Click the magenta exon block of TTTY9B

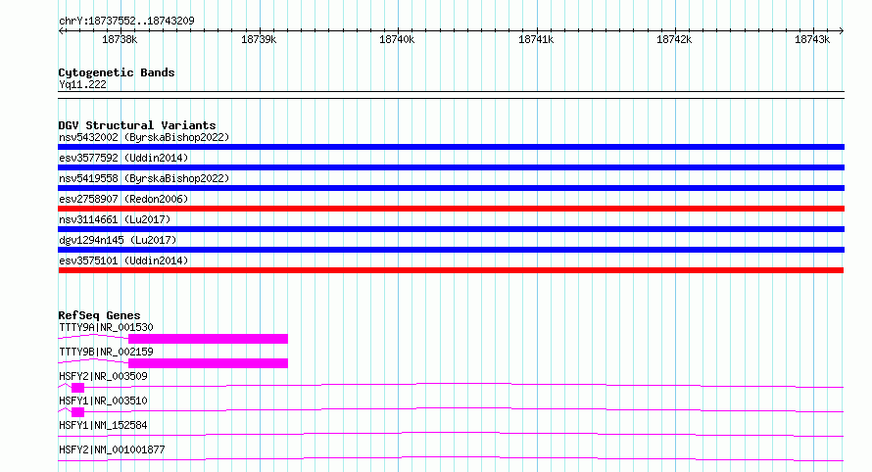tap(208, 363)
